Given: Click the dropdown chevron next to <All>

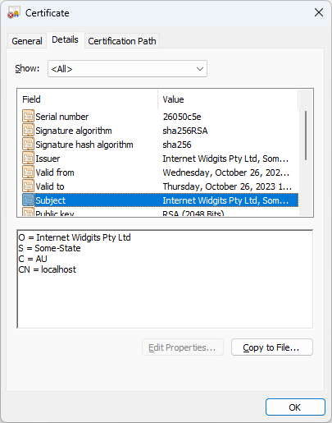Looking at the screenshot, I should 200,69.
